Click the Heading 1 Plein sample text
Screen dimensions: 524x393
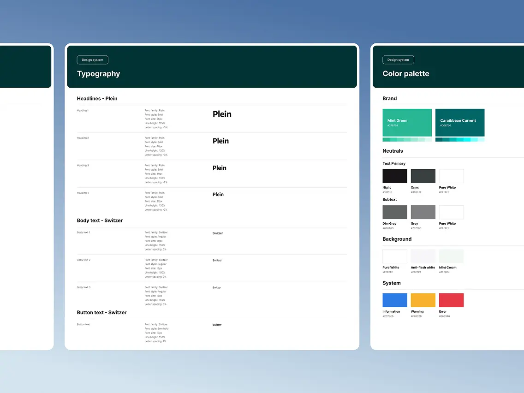pos(222,114)
